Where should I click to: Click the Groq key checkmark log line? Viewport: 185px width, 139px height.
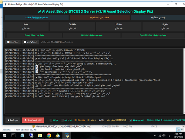click(x=44, y=66)
